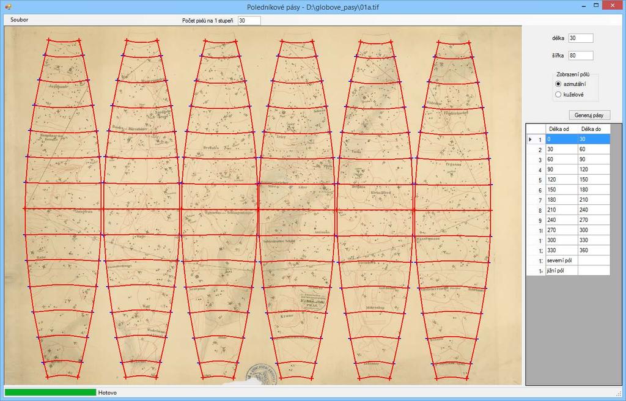Select the 'jižní pól' cell
The height and width of the screenshot is (401, 626).
pyautogui.click(x=561, y=270)
